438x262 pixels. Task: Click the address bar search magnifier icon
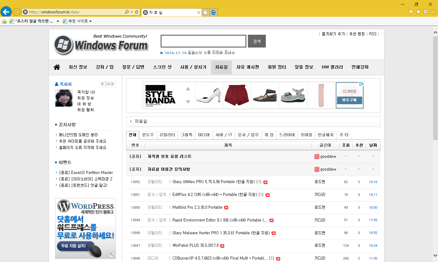pos(127,12)
